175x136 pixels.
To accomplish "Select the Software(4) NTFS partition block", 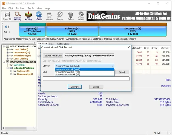I will tap(72, 30).
